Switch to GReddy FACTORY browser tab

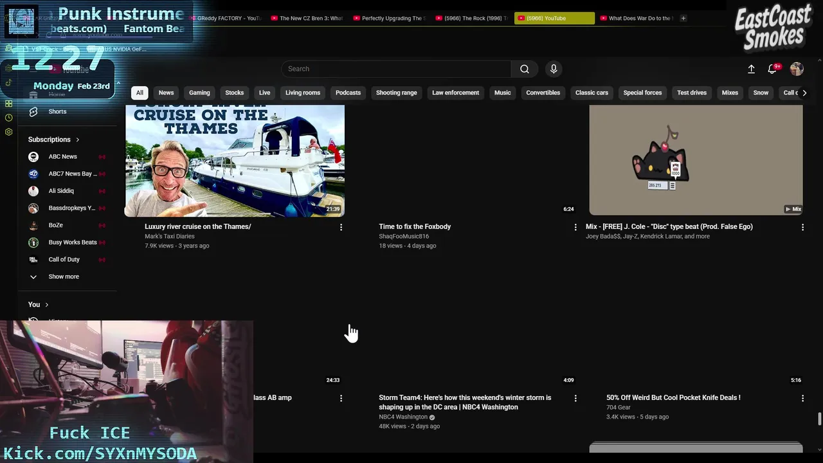[x=226, y=18]
